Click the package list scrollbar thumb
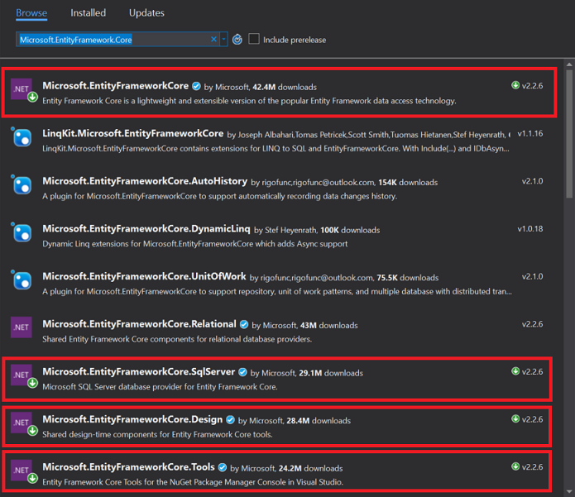Image resolution: width=575 pixels, height=497 pixels. 569,134
